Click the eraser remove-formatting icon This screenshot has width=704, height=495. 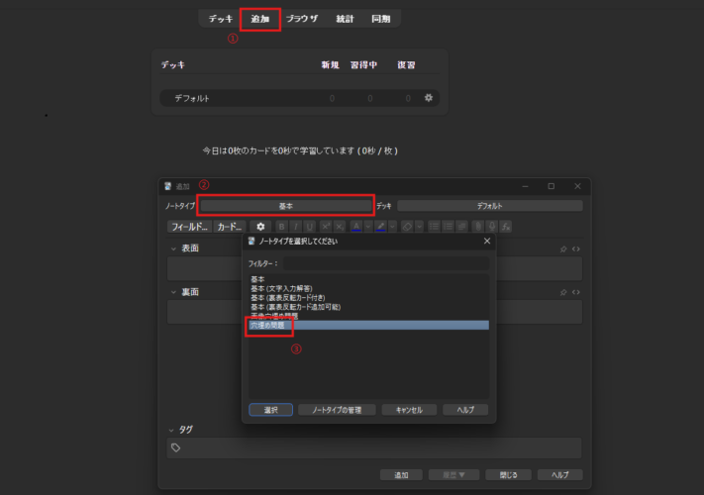(407, 227)
